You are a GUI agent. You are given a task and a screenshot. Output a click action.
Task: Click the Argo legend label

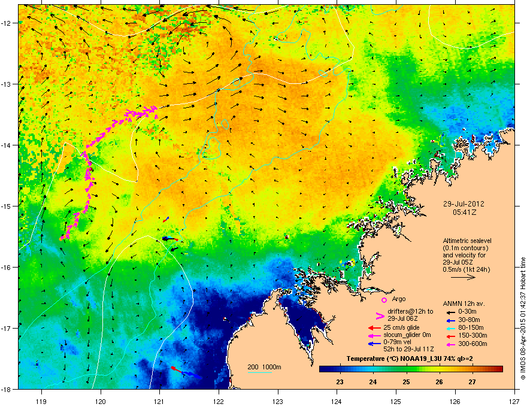point(399,299)
